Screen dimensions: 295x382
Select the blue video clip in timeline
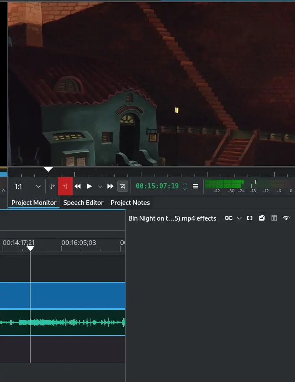[63, 295]
